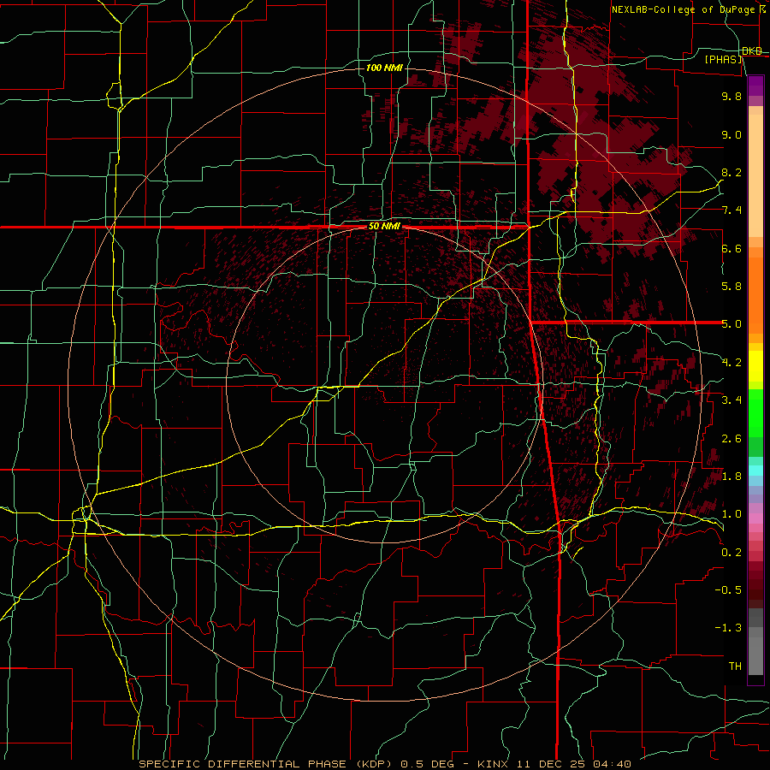Click the 8.2 scale value
The image size is (770, 770).
[731, 172]
